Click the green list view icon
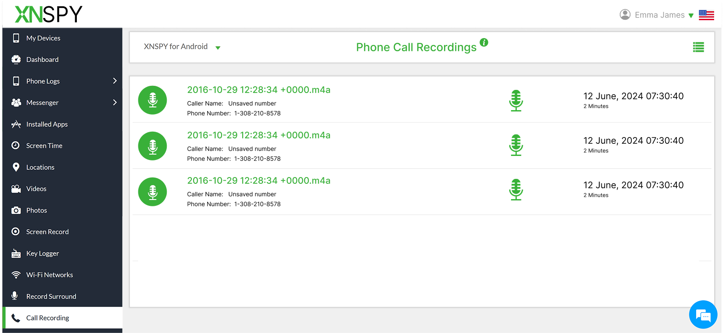 pos(698,47)
